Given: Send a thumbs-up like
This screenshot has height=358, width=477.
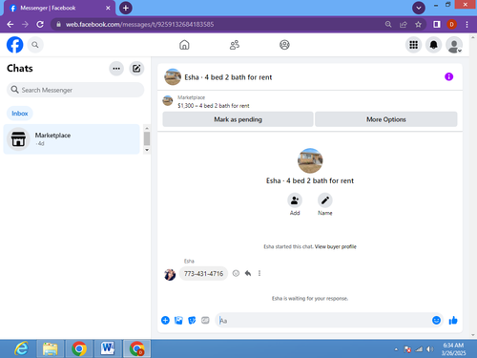Looking at the screenshot, I should point(453,320).
